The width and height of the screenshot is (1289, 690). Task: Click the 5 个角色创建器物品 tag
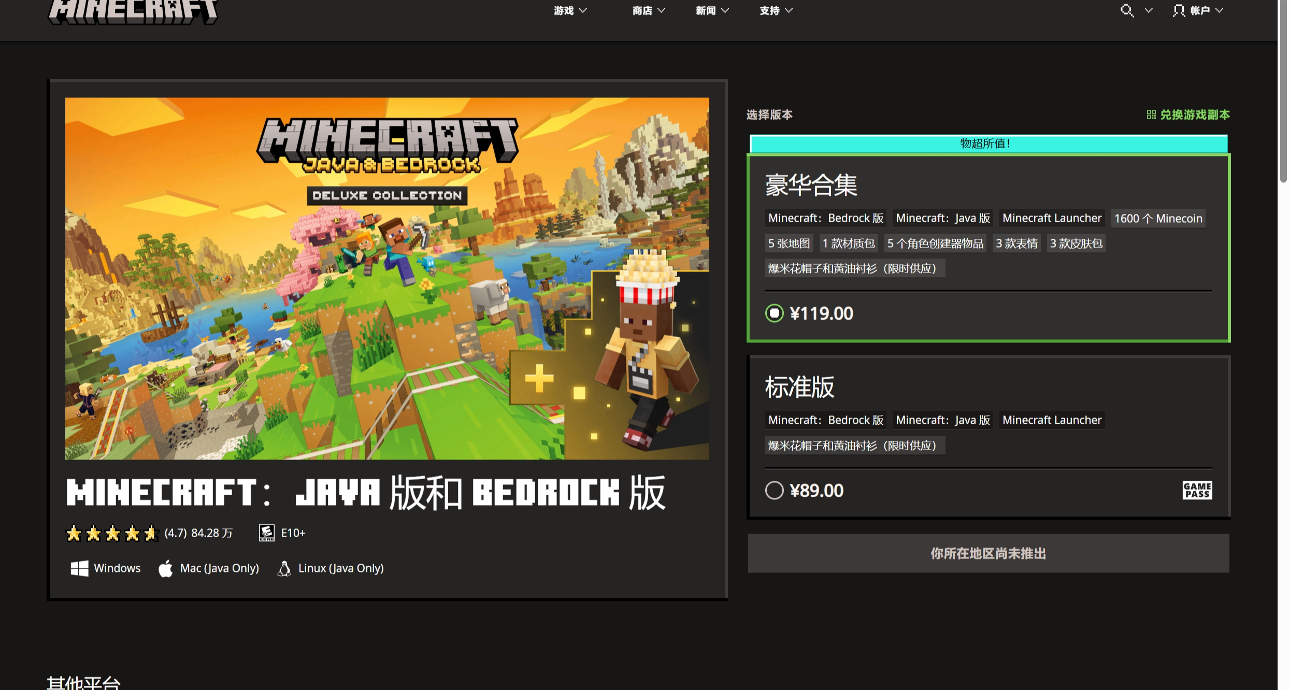[935, 243]
